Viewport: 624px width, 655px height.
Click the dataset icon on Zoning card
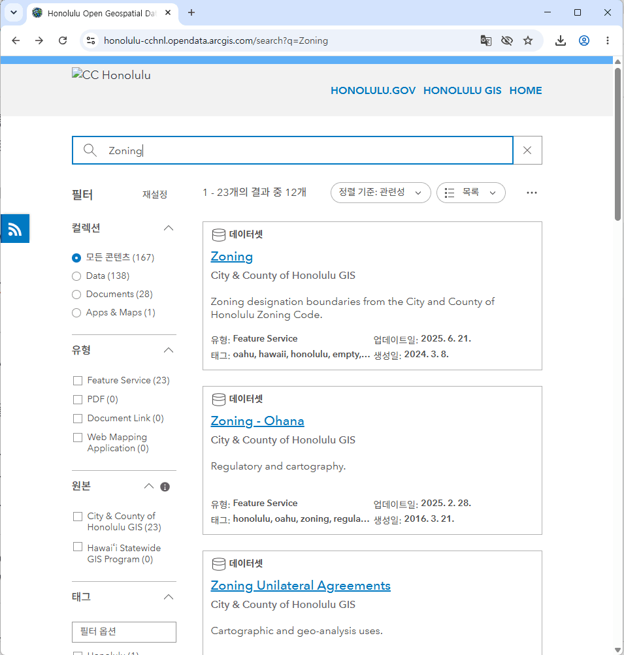point(219,234)
